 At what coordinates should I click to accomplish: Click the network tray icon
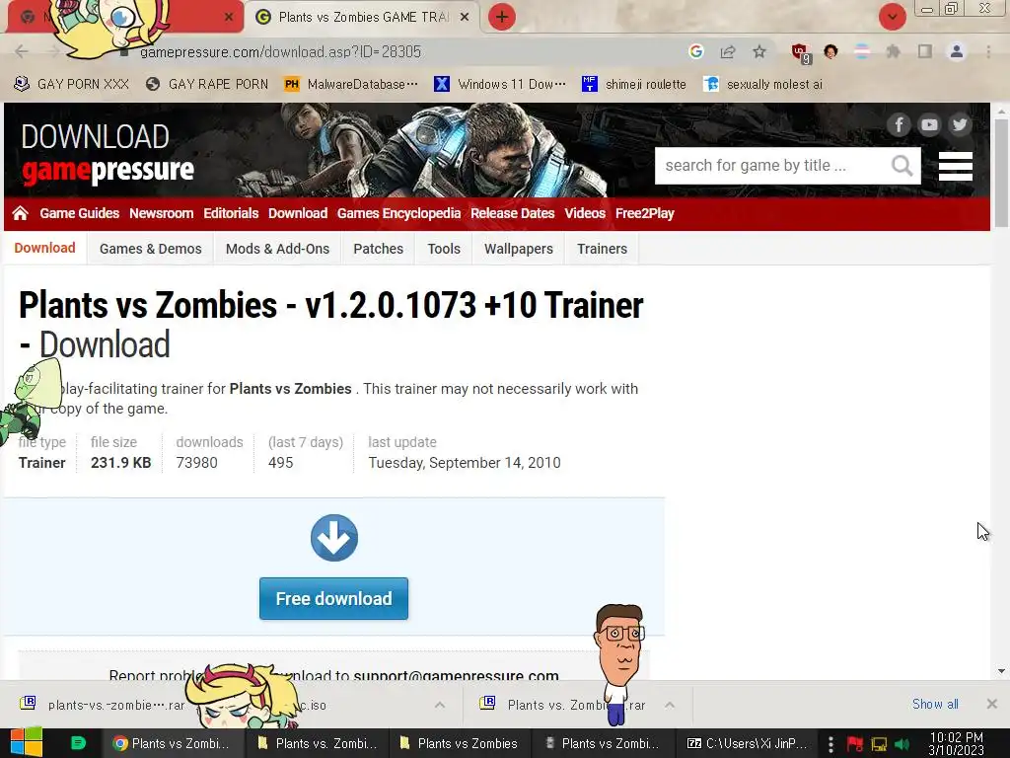pos(879,744)
